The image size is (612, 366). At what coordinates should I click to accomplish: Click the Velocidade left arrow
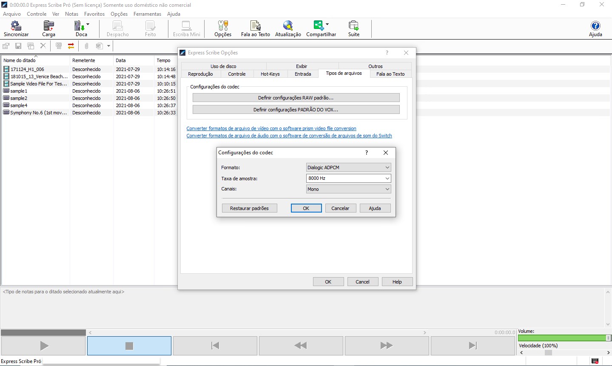pos(521,353)
